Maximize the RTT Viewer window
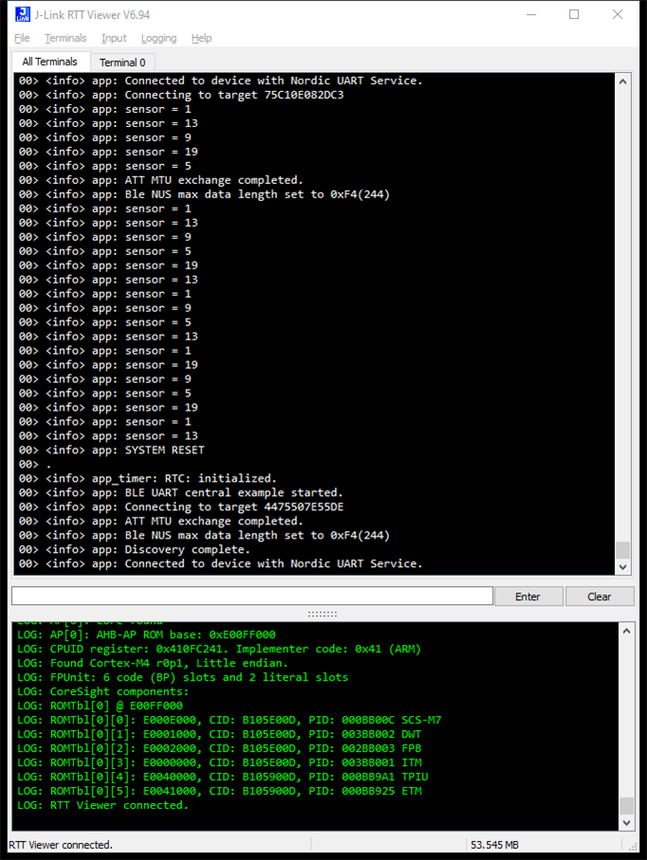 coord(574,14)
